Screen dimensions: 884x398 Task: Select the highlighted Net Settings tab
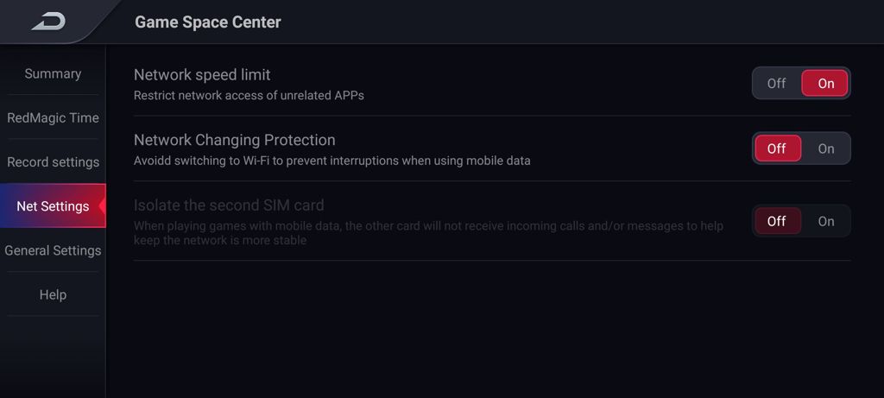[x=53, y=205]
